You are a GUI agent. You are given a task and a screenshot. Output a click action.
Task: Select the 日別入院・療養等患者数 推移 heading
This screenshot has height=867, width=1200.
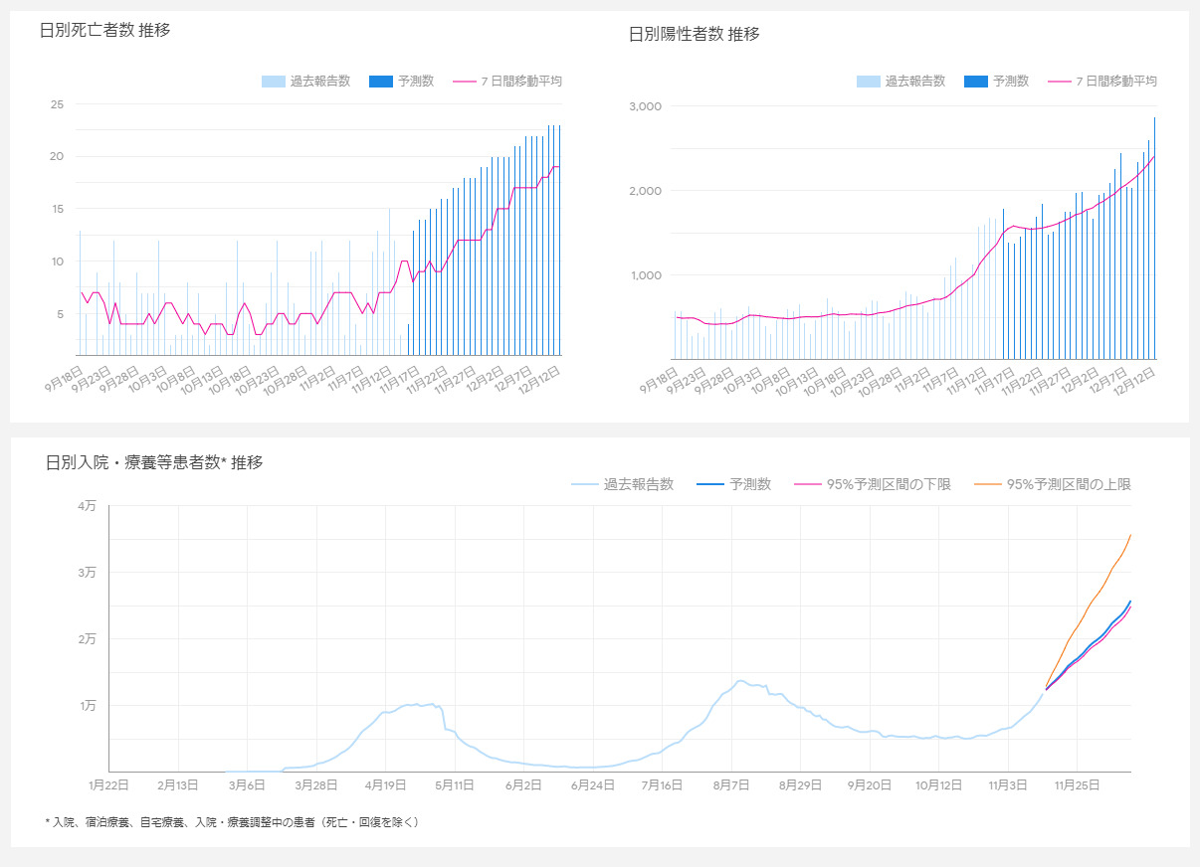click(x=154, y=462)
